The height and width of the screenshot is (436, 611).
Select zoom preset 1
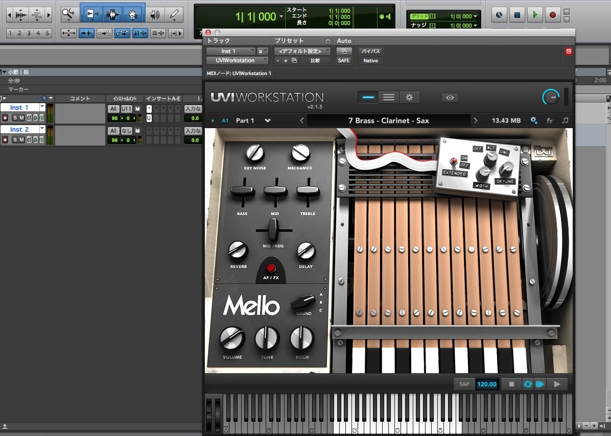coord(10,33)
